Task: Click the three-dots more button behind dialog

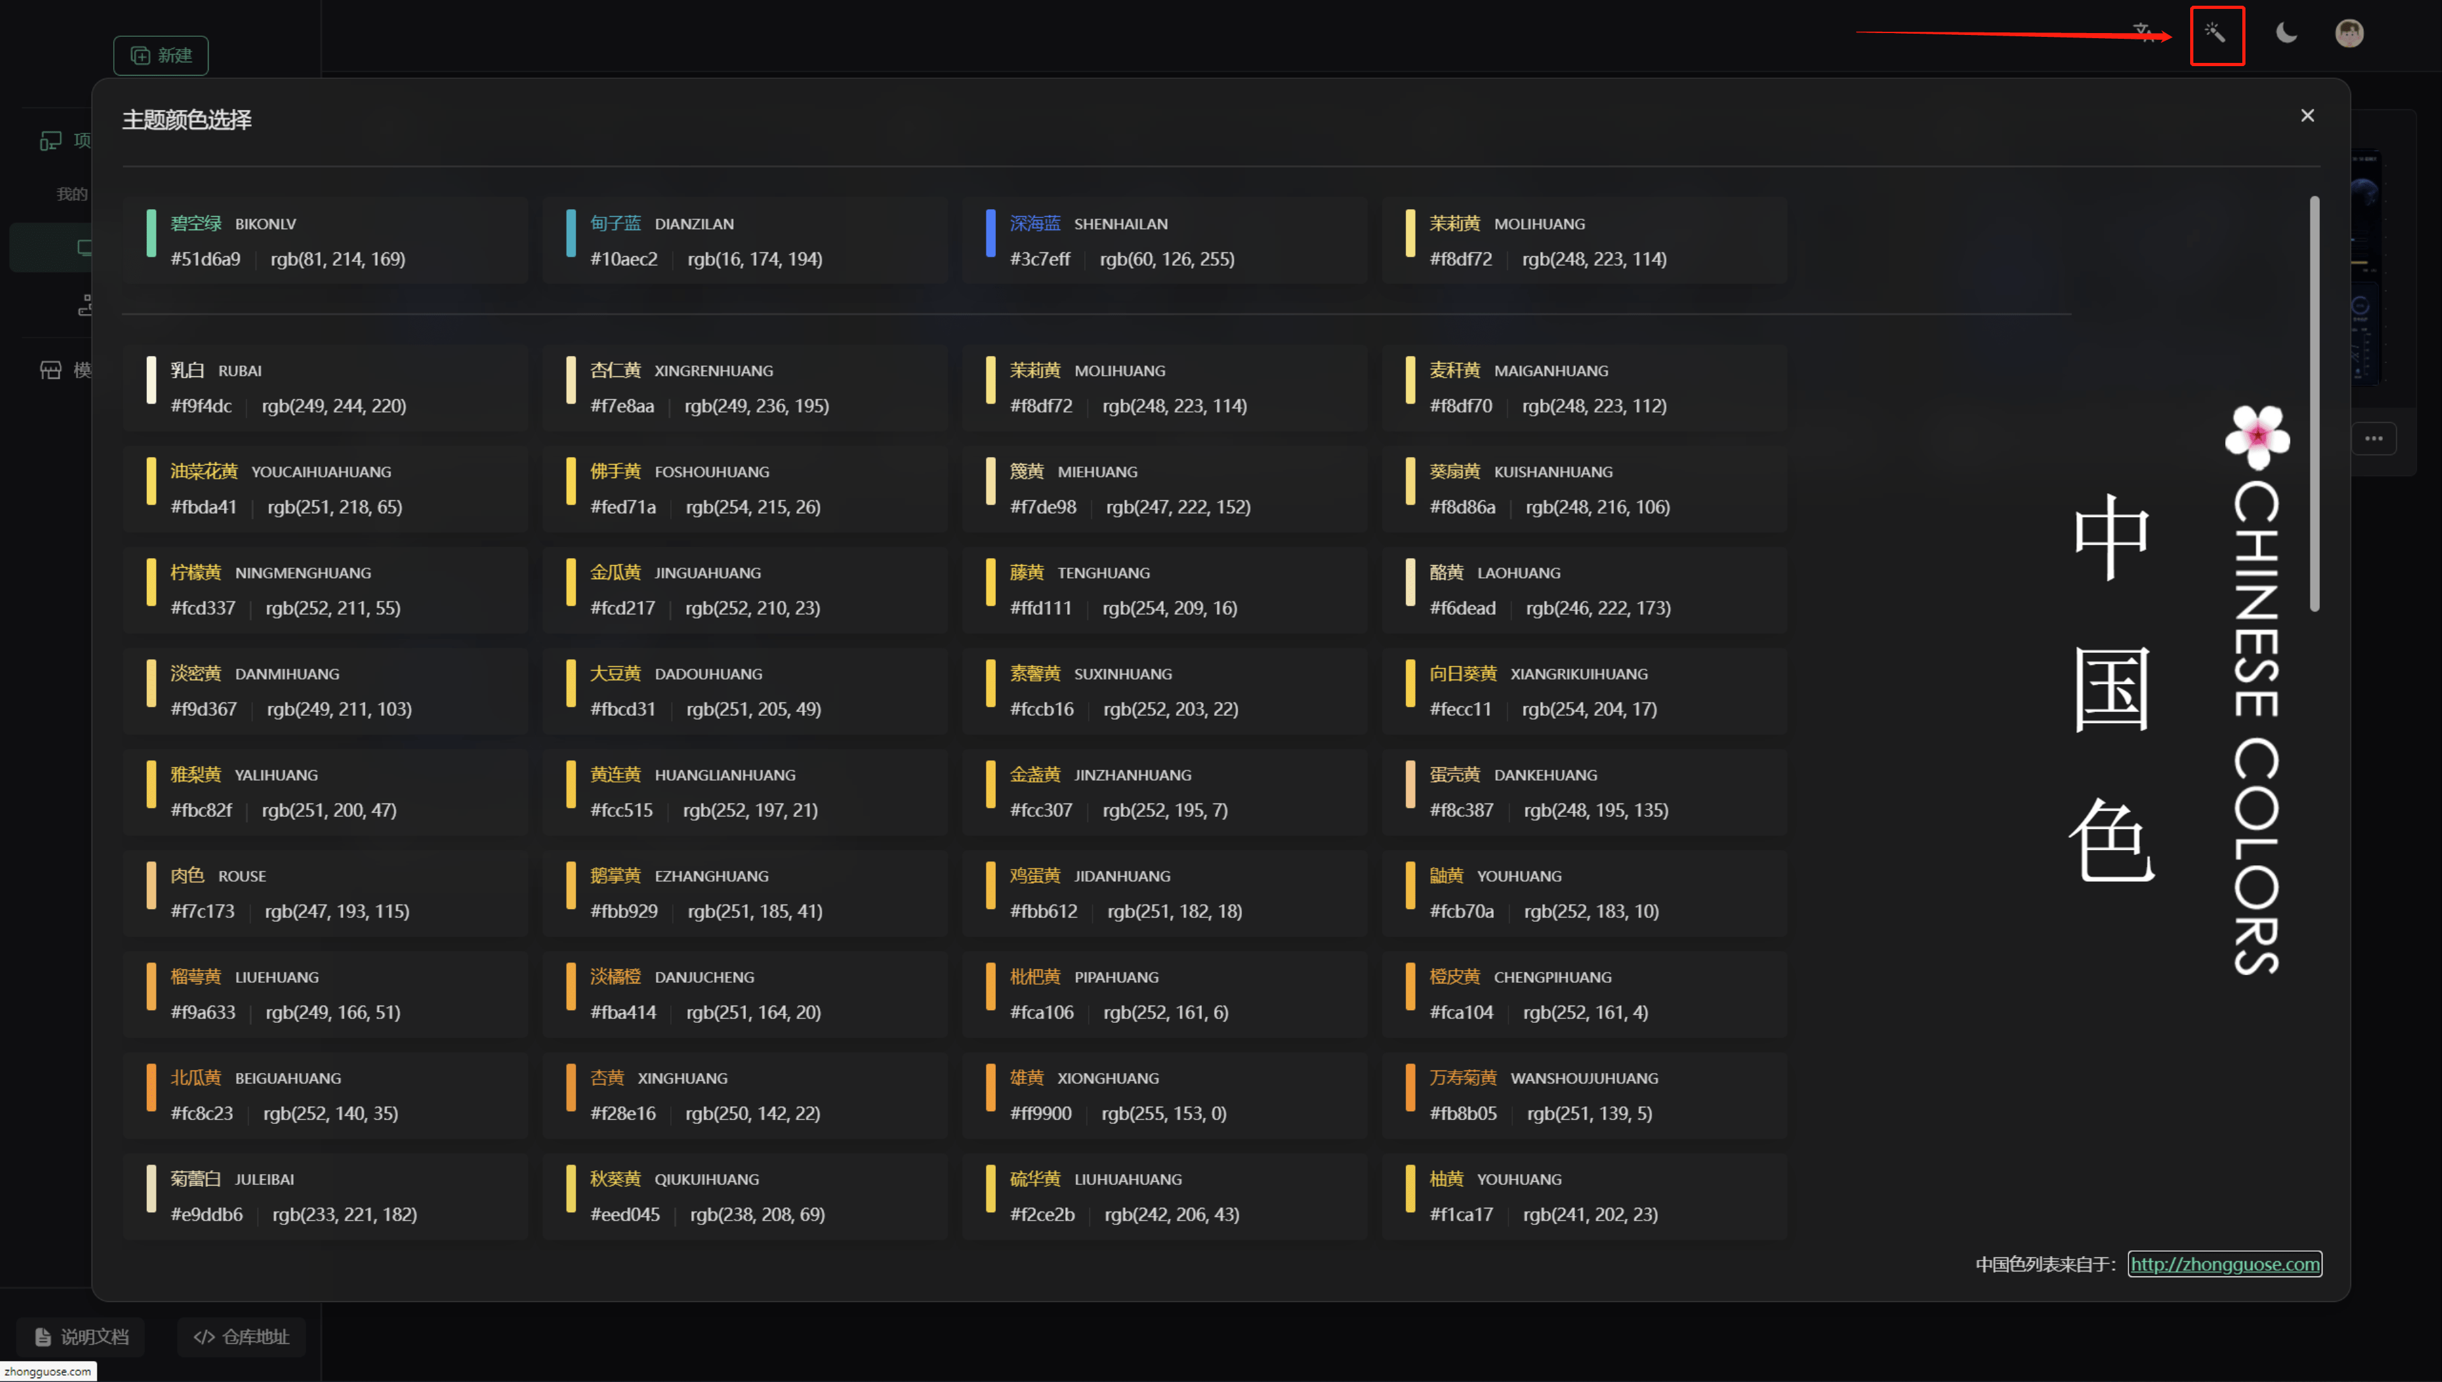Action: tap(2374, 439)
